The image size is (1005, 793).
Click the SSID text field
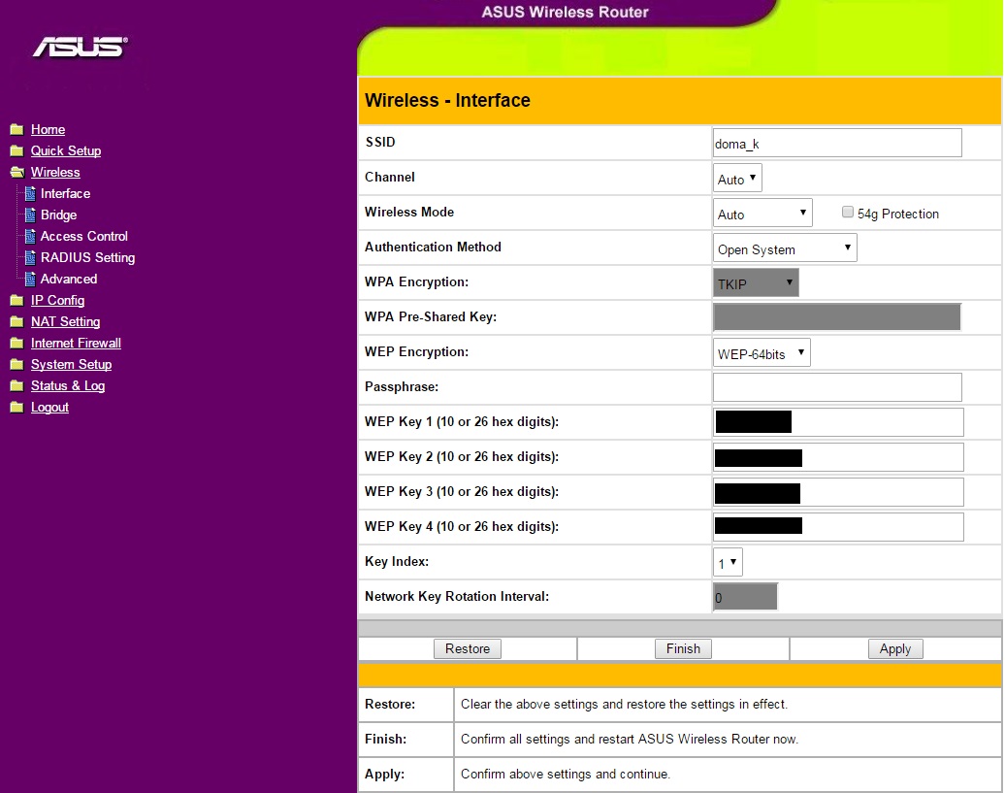point(836,144)
